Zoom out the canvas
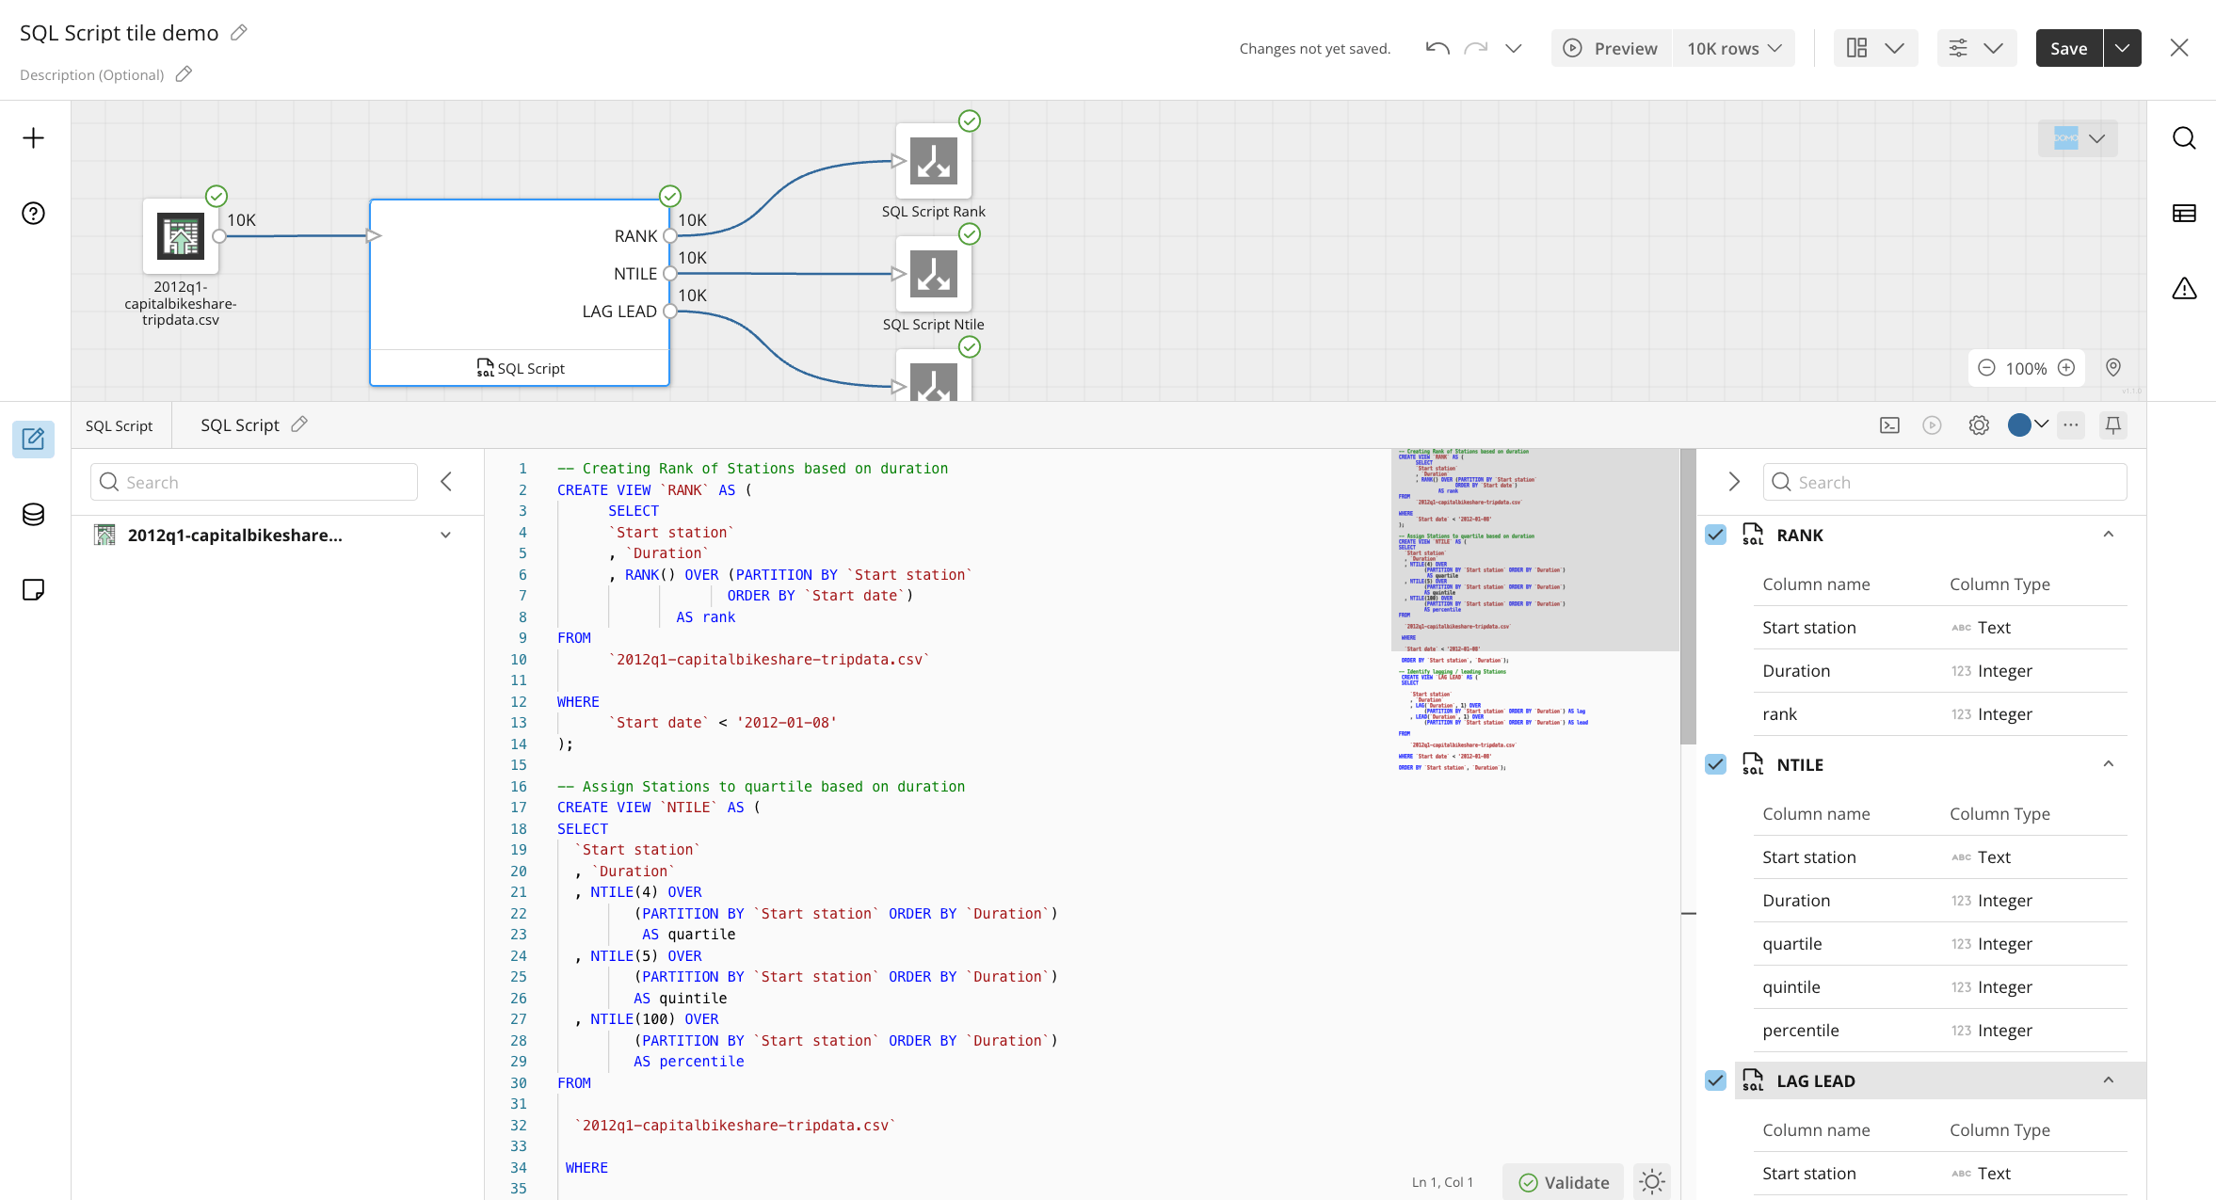 click(1986, 368)
